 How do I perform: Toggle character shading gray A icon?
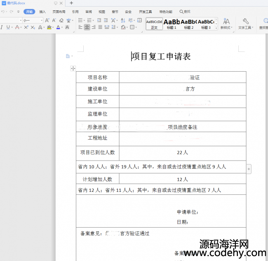click(67, 27)
